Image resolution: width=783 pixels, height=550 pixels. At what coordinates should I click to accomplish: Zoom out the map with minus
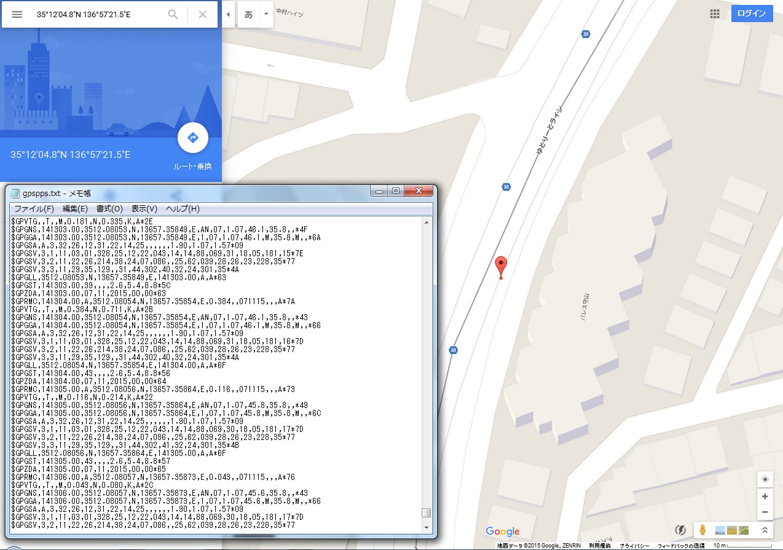click(765, 512)
